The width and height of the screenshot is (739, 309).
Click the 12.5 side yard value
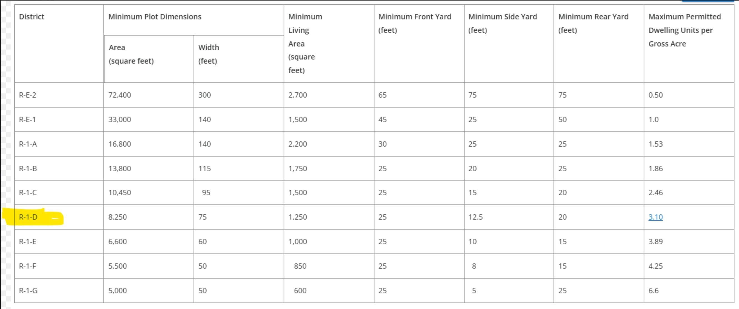tap(475, 217)
